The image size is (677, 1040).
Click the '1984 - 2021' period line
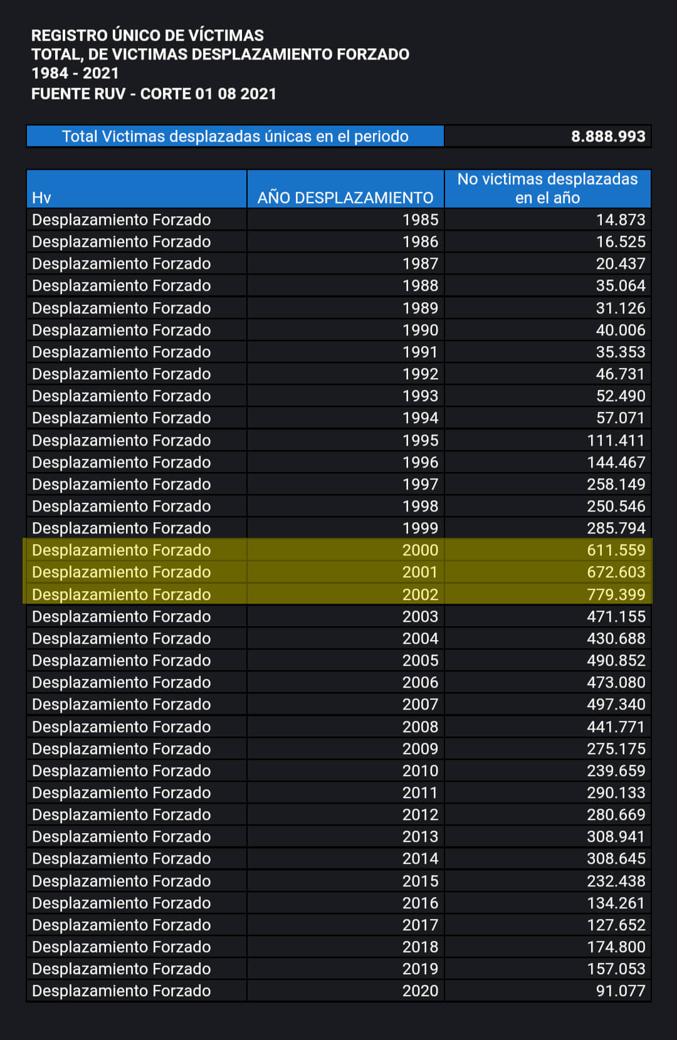(75, 73)
